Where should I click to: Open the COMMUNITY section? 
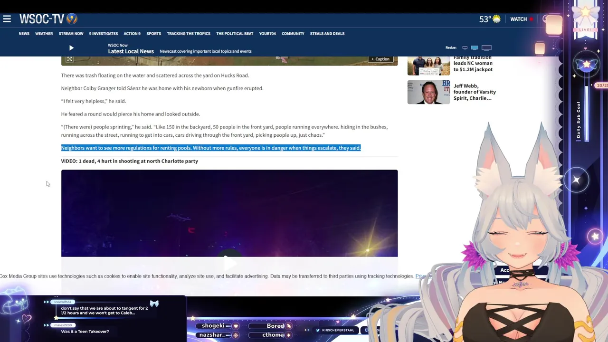coord(293,34)
